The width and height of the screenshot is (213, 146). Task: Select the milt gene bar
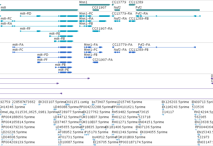(40, 10)
